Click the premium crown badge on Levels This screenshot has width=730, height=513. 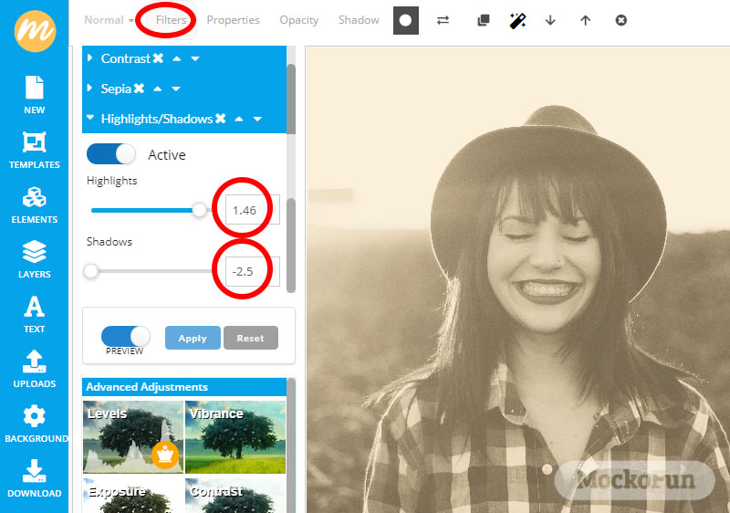(165, 455)
